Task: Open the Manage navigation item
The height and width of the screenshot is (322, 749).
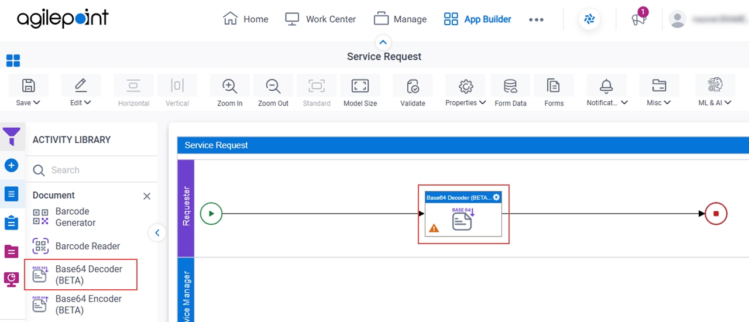Action: click(x=400, y=19)
